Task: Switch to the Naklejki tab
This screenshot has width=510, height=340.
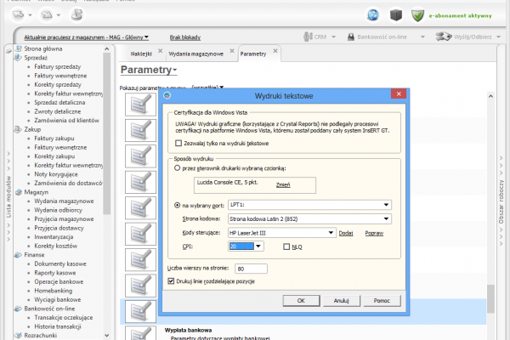Action: [141, 54]
